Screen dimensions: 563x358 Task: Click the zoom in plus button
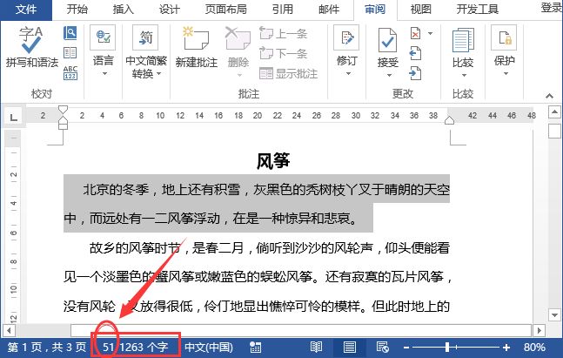click(506, 348)
